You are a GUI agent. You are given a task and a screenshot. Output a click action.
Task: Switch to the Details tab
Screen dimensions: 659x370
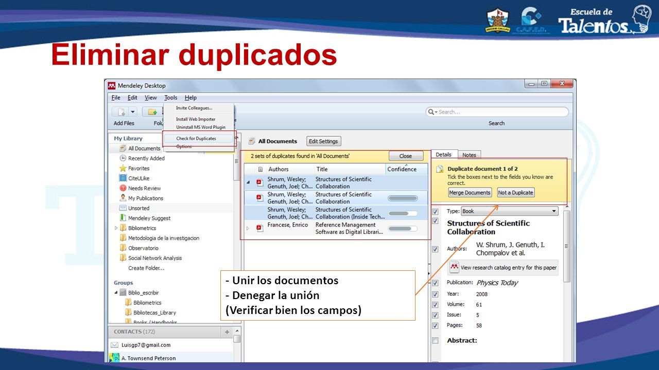443,154
